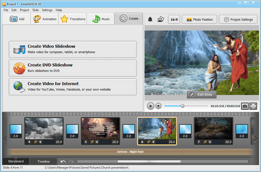Click Create Video for Internet button
Viewport: 261px width, 172px height.
click(x=73, y=87)
